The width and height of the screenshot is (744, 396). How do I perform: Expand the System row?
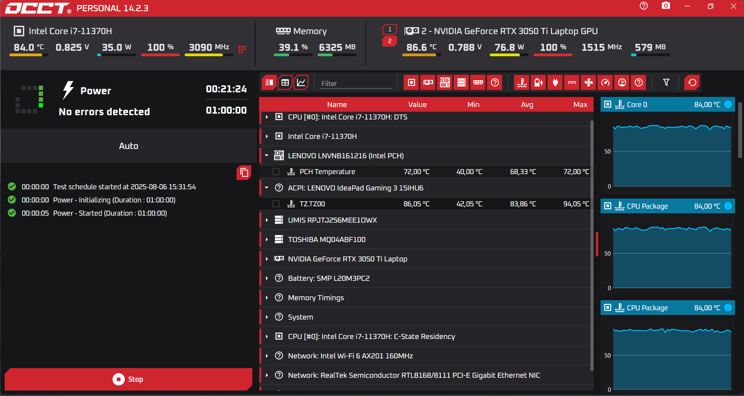point(267,317)
